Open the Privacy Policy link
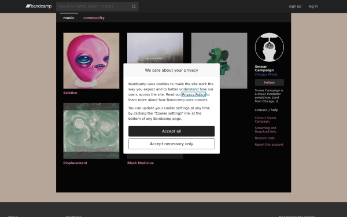Viewport: 347px width, 217px height. click(194, 94)
